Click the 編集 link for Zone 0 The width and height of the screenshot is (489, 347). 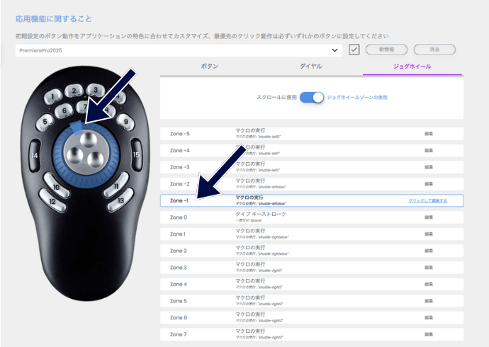click(429, 217)
